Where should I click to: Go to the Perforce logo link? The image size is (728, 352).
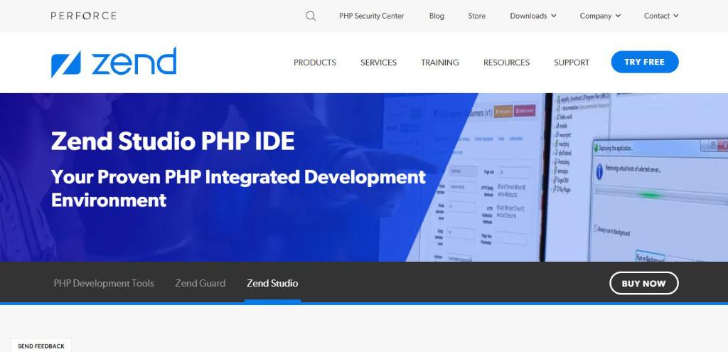pyautogui.click(x=84, y=16)
